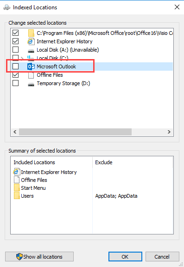Check the Microsoft Outlook checkbox
Image resolution: width=184 pixels, height=267 pixels.
click(x=16, y=67)
